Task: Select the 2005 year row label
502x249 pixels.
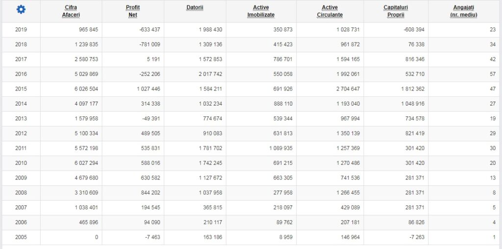Action: 21,237
